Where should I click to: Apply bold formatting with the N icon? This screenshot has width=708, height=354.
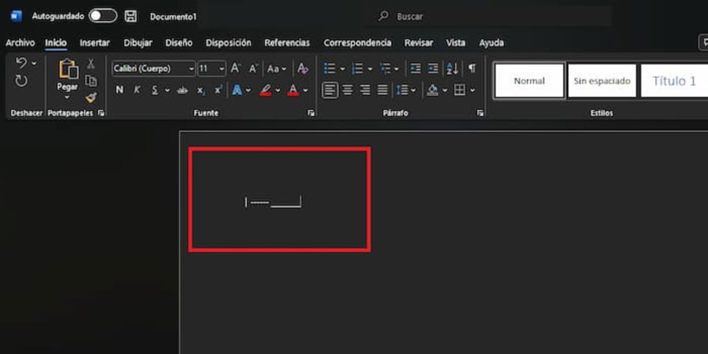click(x=119, y=90)
